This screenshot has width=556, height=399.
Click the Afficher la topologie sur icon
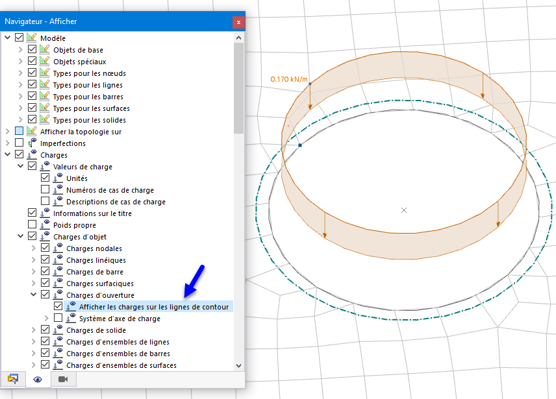(32, 131)
